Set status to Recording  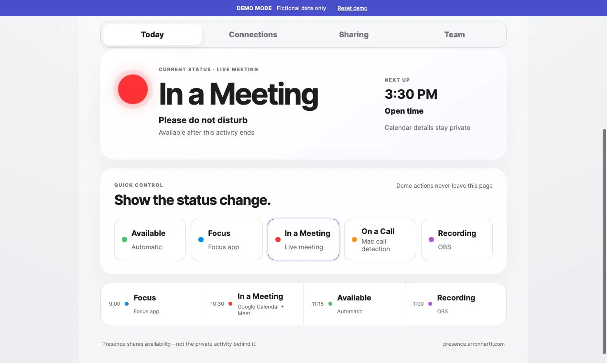pos(457,239)
